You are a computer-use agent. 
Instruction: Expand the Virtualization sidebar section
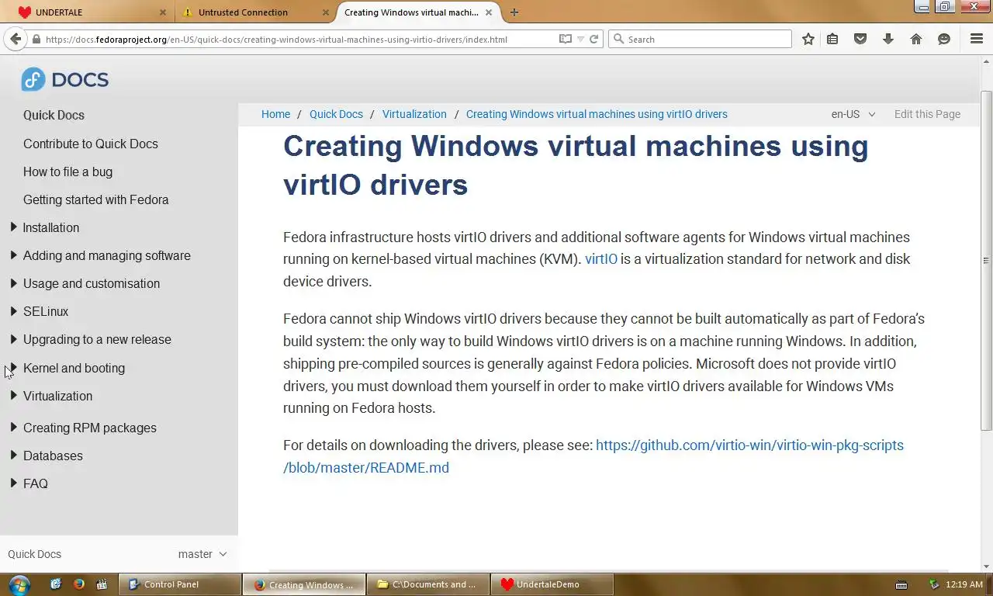pyautogui.click(x=13, y=396)
